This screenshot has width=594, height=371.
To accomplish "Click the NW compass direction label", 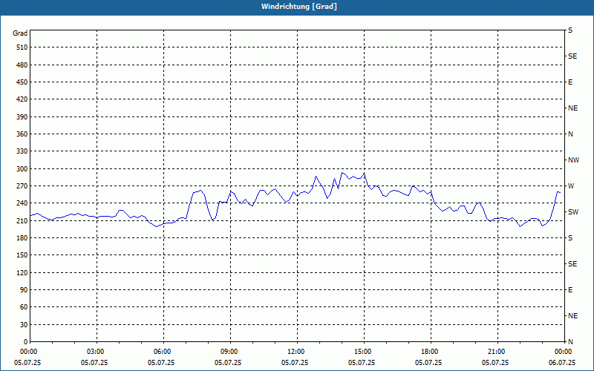I will [x=573, y=160].
